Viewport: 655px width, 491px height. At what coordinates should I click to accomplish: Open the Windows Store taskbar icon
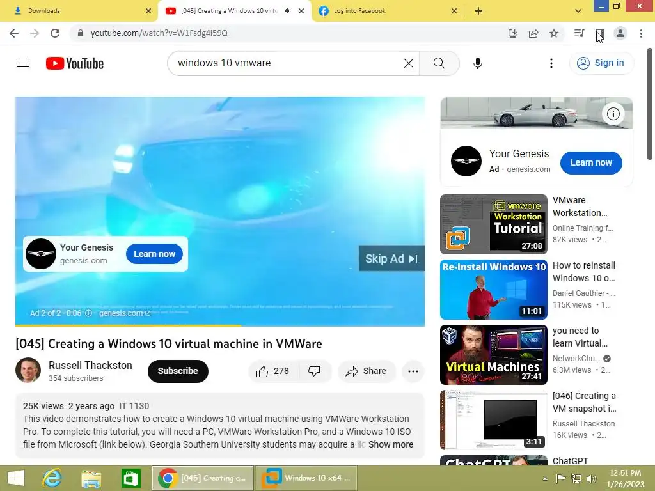[130, 478]
